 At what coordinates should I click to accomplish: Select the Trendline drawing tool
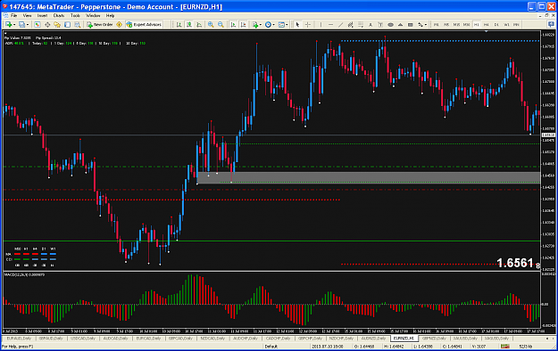coord(340,25)
